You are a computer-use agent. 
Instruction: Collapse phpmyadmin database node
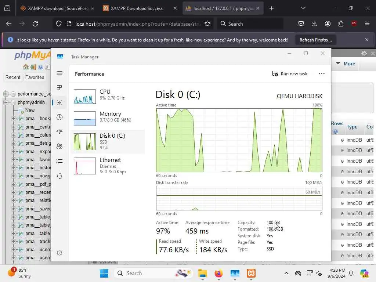6,102
